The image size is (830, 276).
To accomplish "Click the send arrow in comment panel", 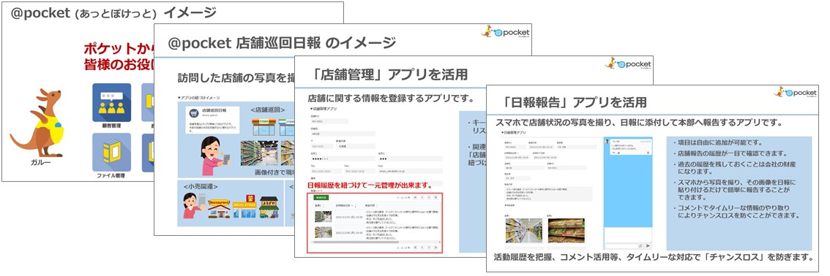I will pyautogui.click(x=648, y=245).
